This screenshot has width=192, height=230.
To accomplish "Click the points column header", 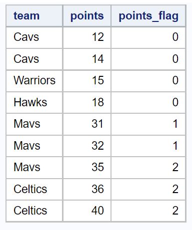I will [87, 16].
